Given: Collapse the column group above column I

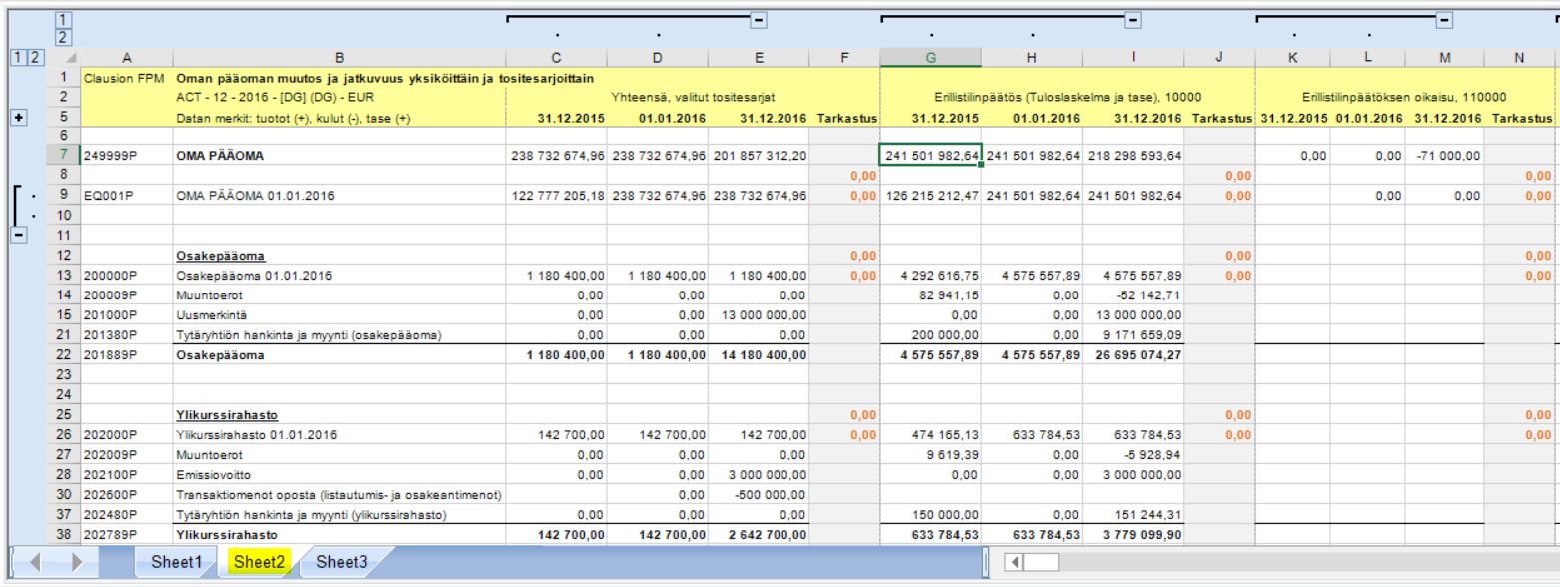Looking at the screenshot, I should click(1133, 19).
